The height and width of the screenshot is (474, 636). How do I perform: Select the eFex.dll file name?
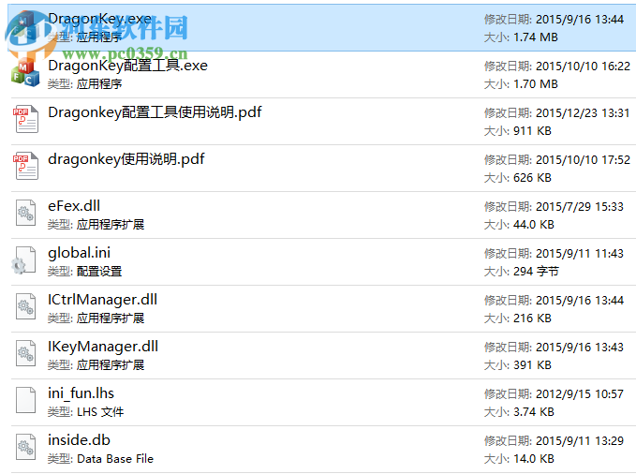pos(74,206)
